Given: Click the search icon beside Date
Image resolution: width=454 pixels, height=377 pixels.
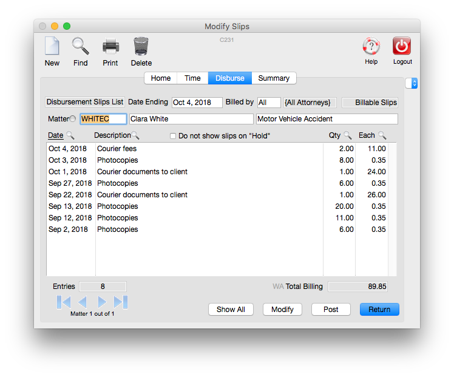Looking at the screenshot, I should click(x=70, y=135).
